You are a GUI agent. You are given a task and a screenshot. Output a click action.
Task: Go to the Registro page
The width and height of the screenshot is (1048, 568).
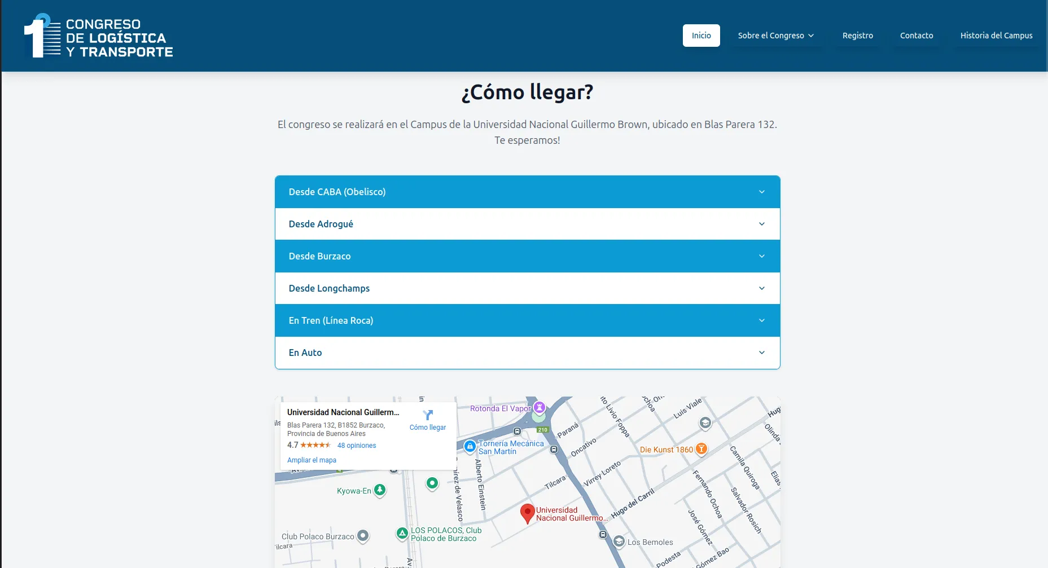(x=857, y=36)
